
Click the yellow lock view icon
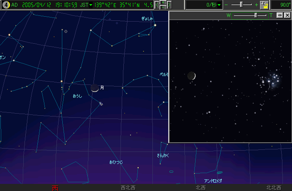(264, 5)
